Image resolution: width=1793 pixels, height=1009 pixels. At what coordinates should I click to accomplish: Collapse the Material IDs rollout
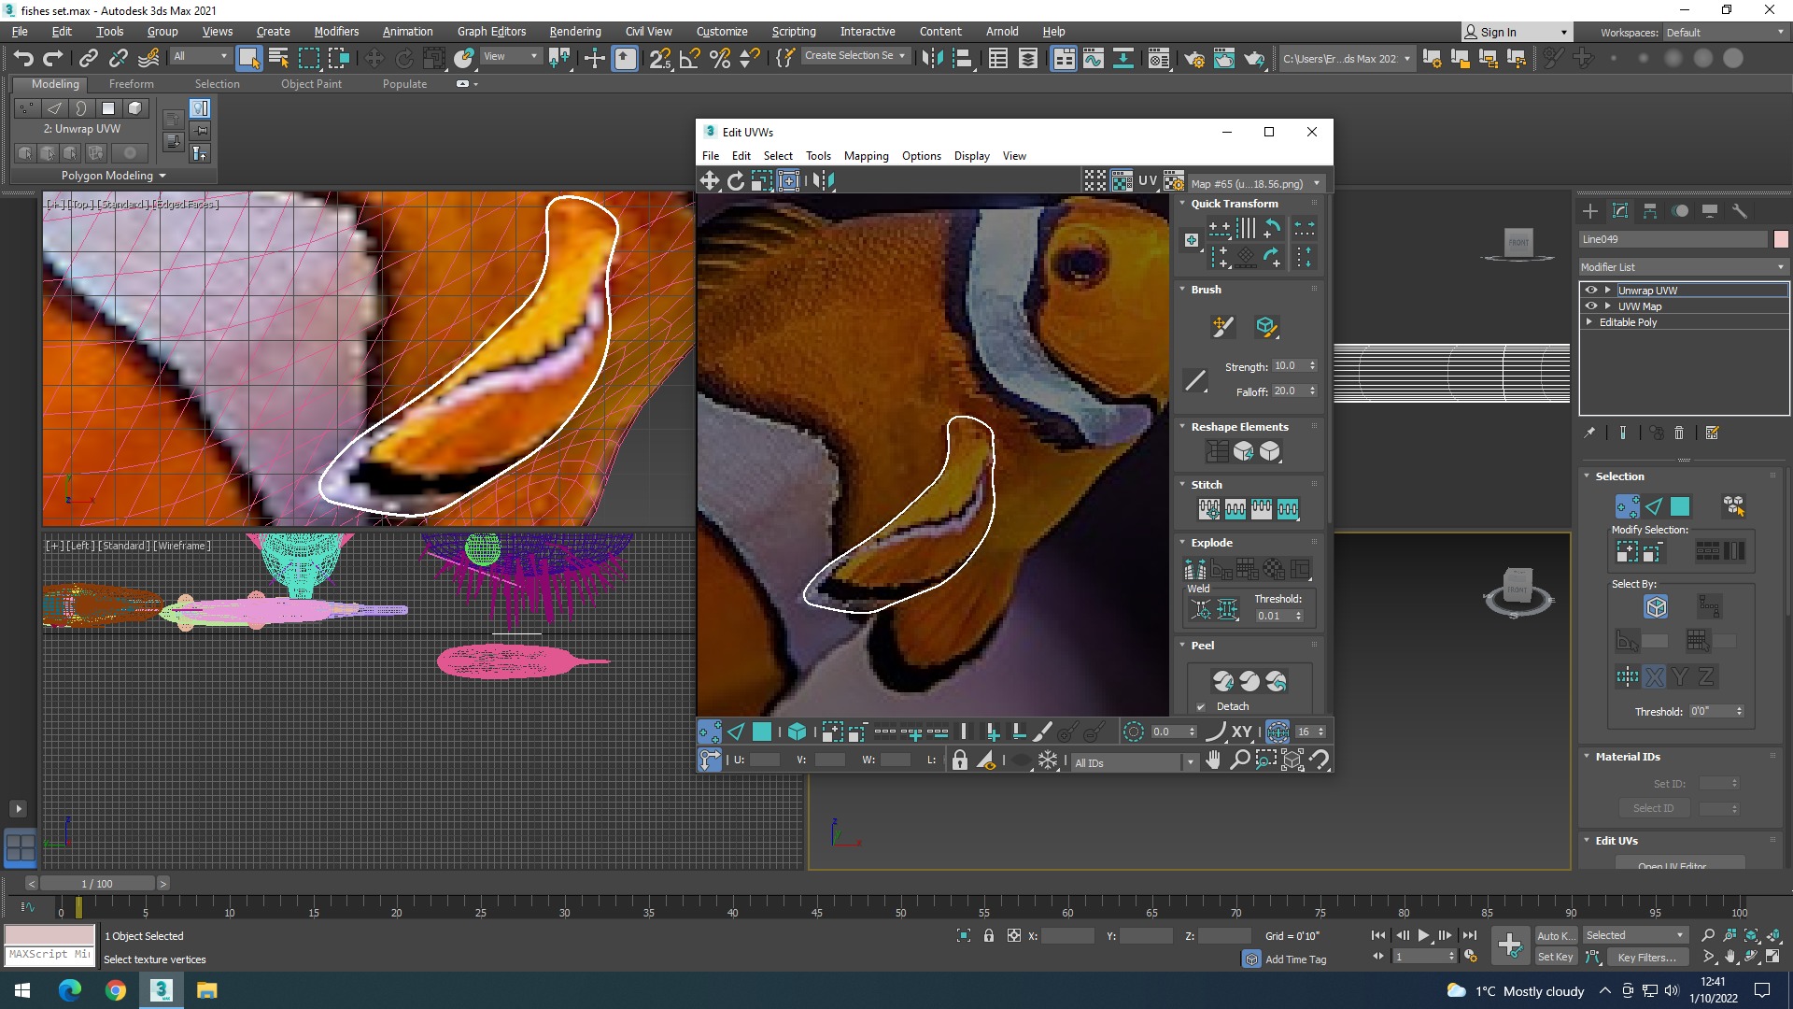click(x=1587, y=757)
